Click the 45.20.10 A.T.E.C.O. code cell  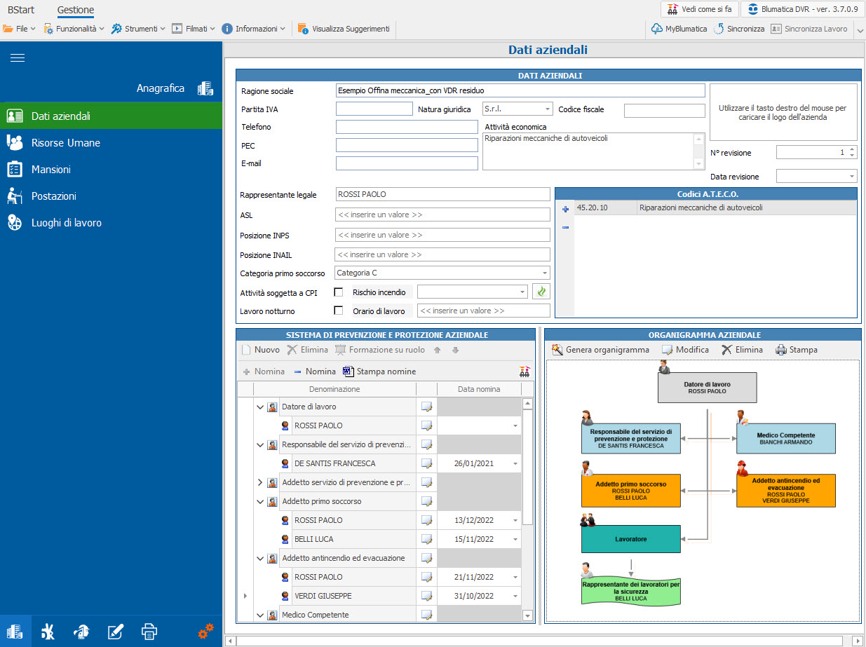[x=606, y=207]
